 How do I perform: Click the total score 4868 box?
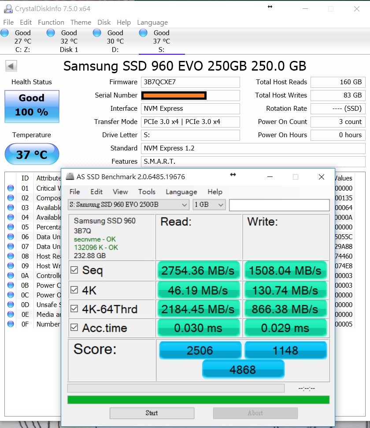(x=243, y=369)
